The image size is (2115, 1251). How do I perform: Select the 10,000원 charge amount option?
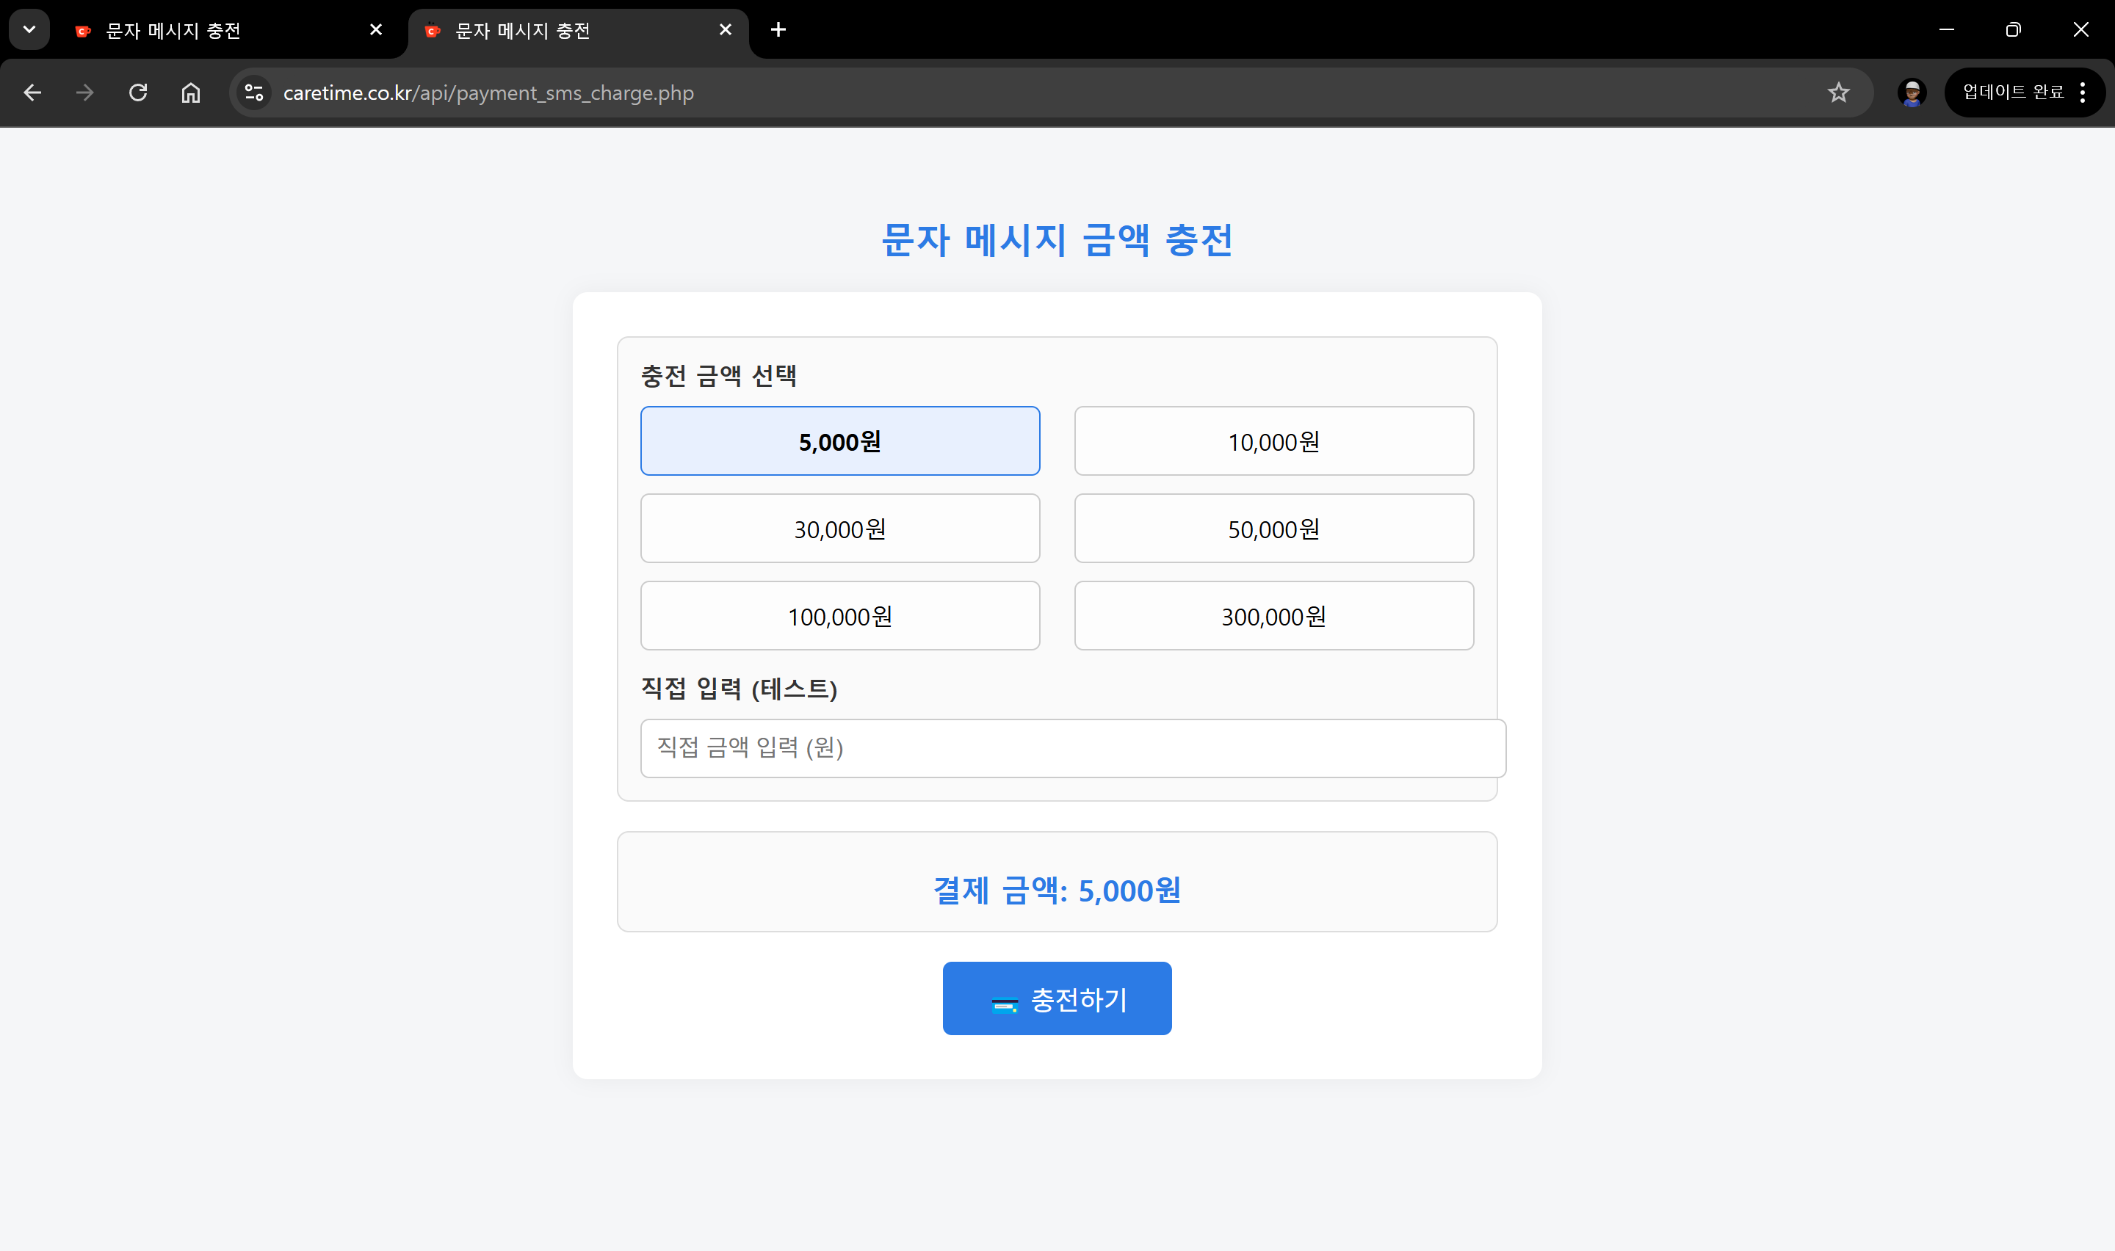(x=1273, y=440)
